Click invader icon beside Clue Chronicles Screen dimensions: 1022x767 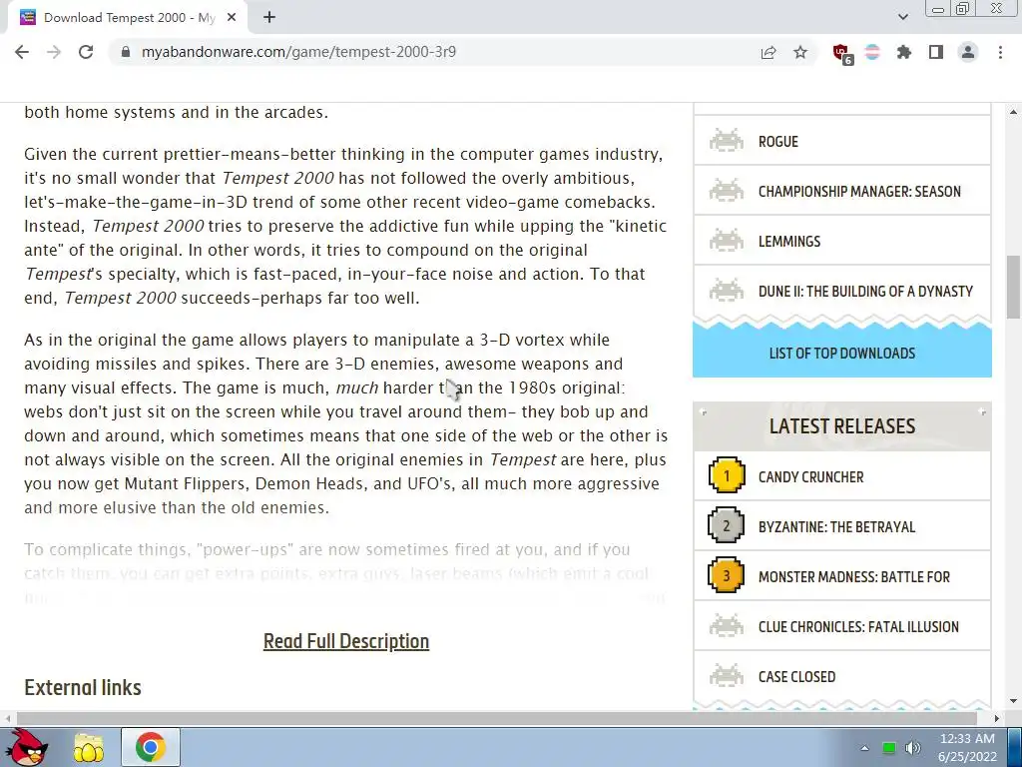(x=727, y=625)
